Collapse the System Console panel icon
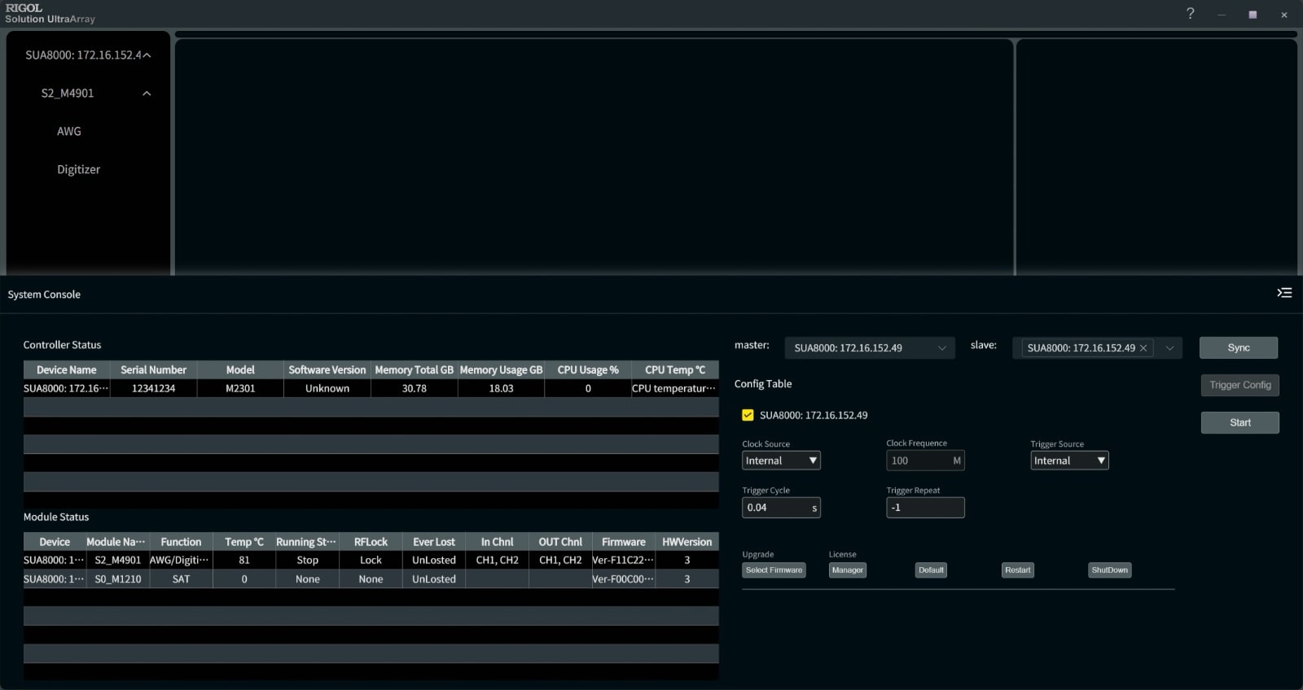This screenshot has height=690, width=1303. pyautogui.click(x=1284, y=293)
